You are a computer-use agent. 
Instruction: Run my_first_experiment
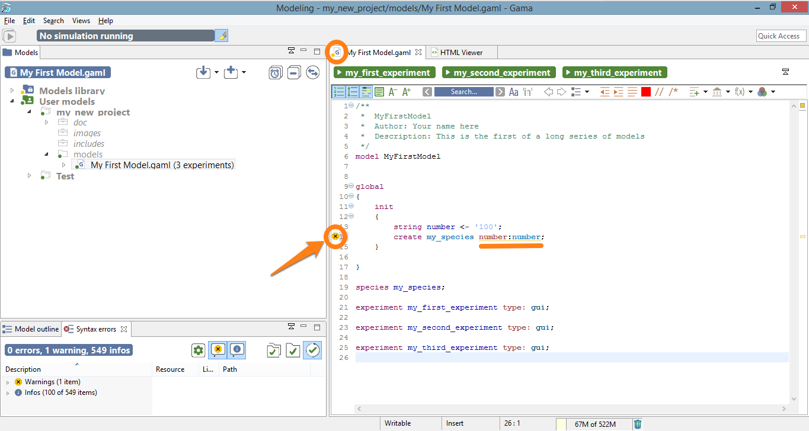[384, 72]
